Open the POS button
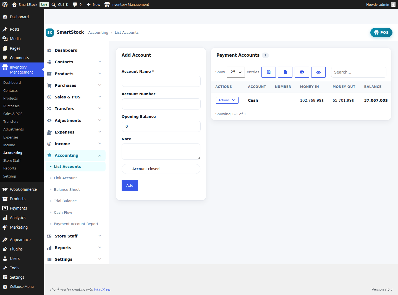398x295 pixels. point(381,32)
